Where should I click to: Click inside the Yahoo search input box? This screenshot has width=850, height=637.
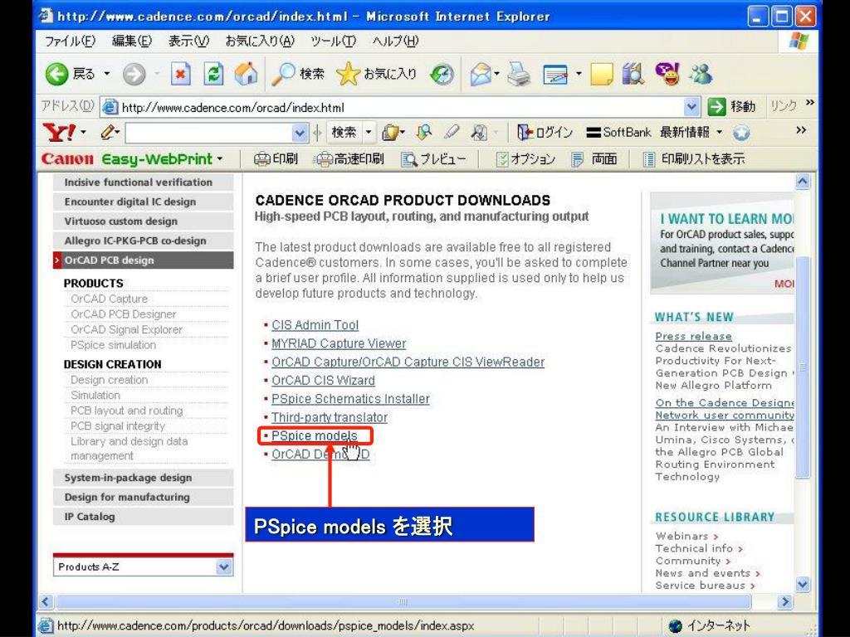point(208,133)
